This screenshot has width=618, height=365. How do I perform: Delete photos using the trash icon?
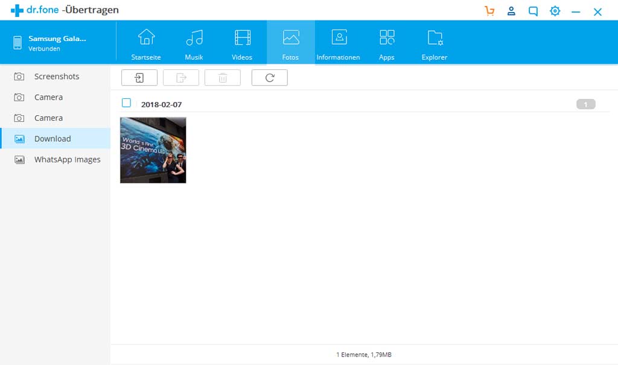[x=222, y=77]
